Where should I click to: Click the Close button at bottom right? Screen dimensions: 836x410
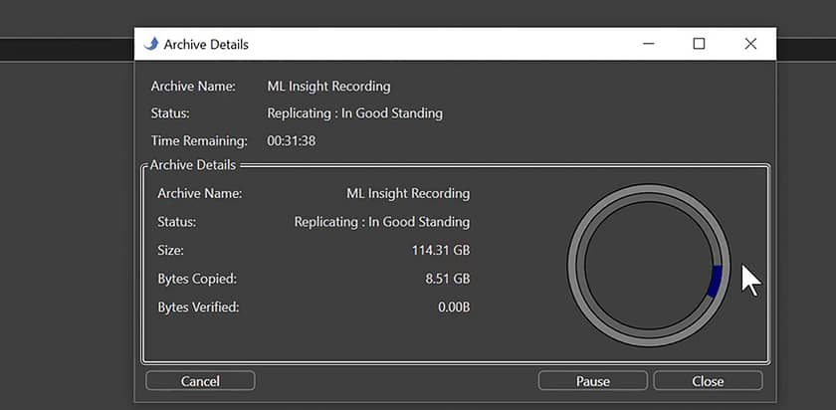tap(708, 381)
